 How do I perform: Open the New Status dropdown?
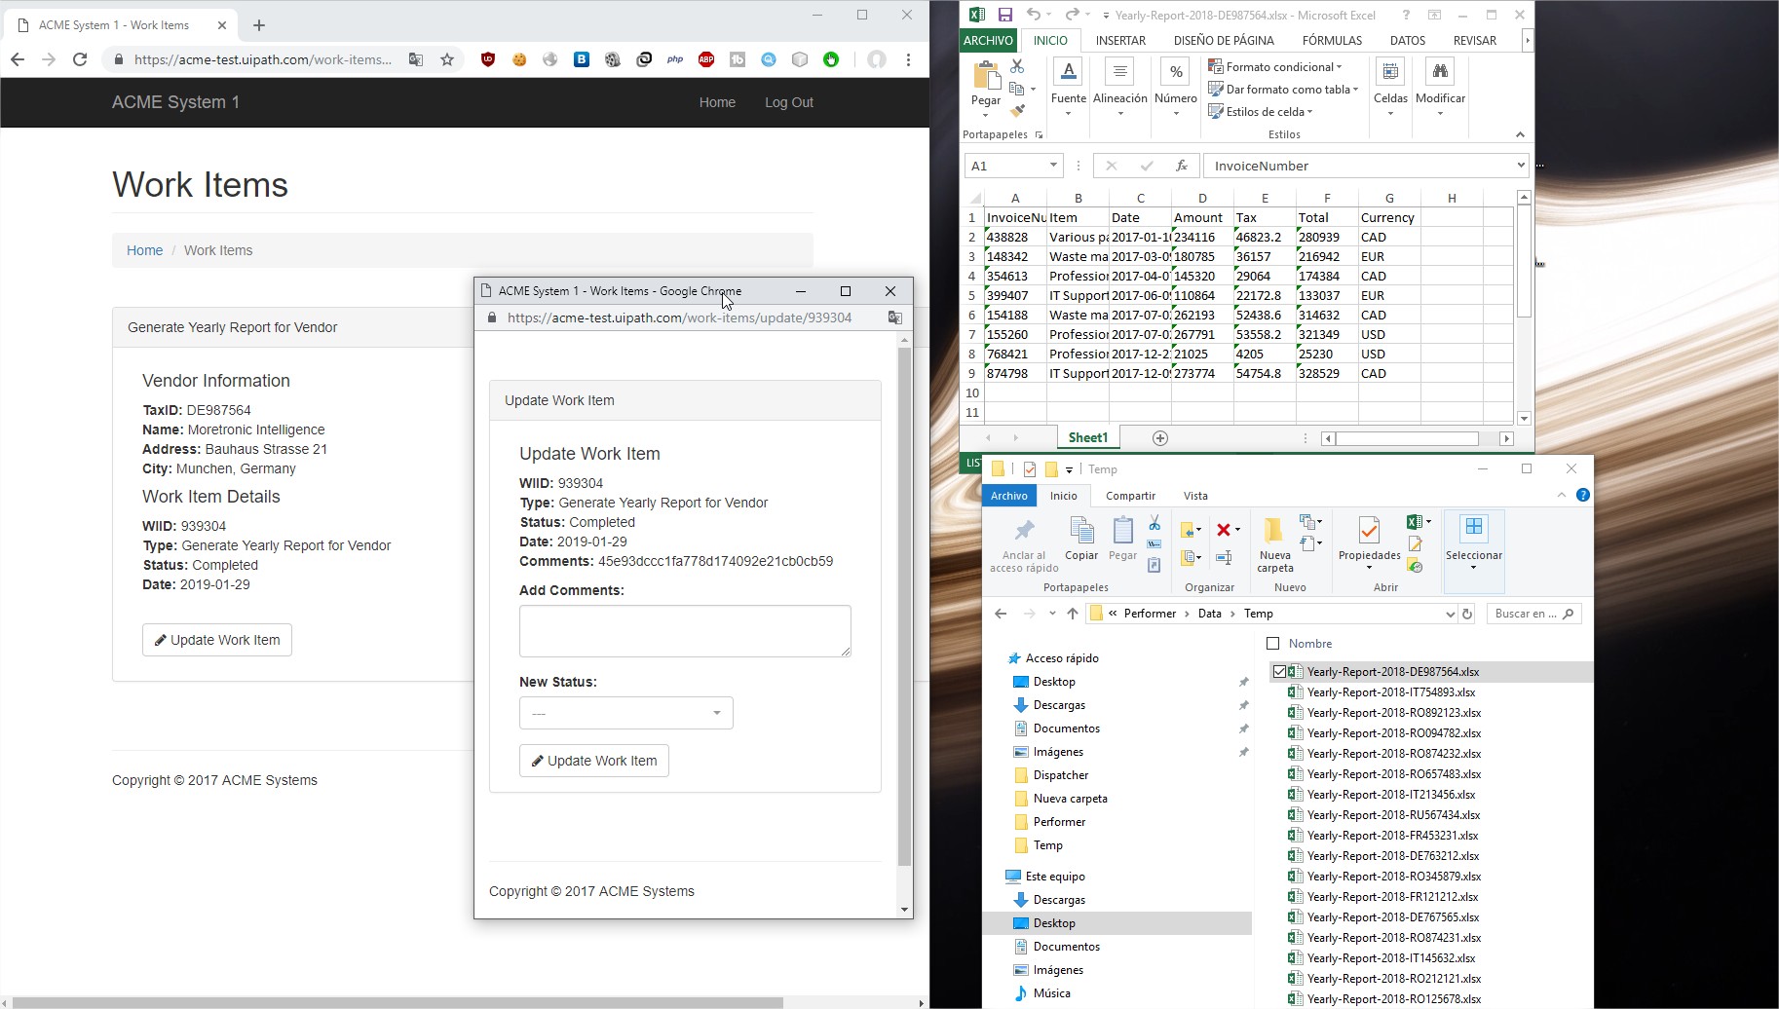click(x=625, y=713)
